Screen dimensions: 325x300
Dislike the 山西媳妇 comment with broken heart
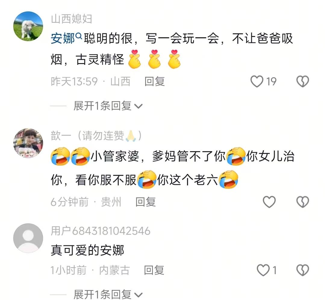click(x=303, y=81)
